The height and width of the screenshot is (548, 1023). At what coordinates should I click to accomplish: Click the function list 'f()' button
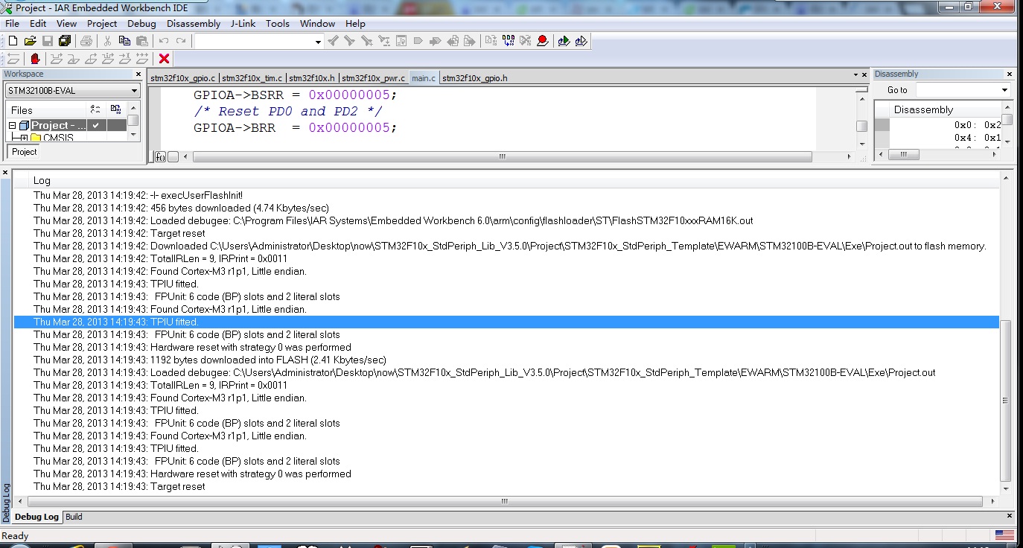click(160, 157)
